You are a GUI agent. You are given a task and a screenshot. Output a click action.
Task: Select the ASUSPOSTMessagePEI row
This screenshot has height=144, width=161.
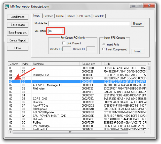(x=77, y=85)
